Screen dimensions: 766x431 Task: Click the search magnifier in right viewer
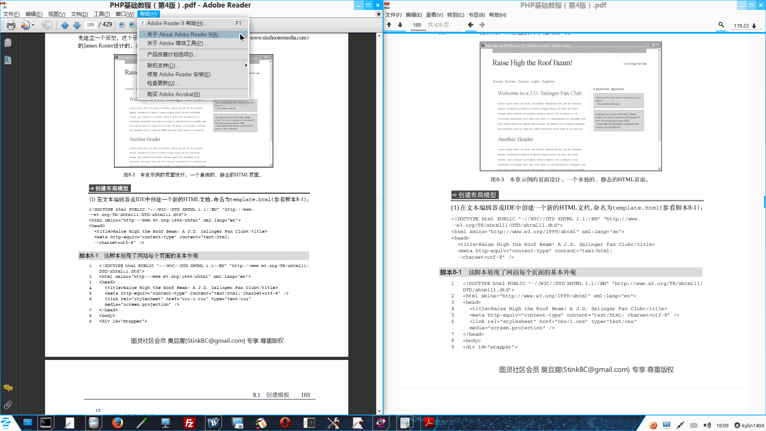coord(721,25)
